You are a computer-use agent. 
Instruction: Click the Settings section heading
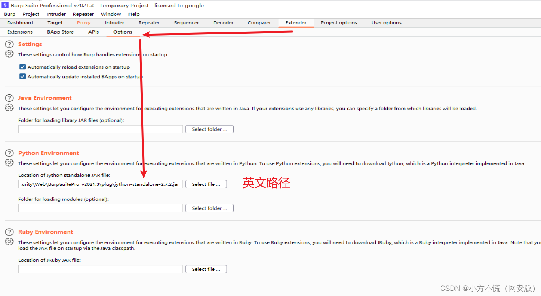pos(30,44)
